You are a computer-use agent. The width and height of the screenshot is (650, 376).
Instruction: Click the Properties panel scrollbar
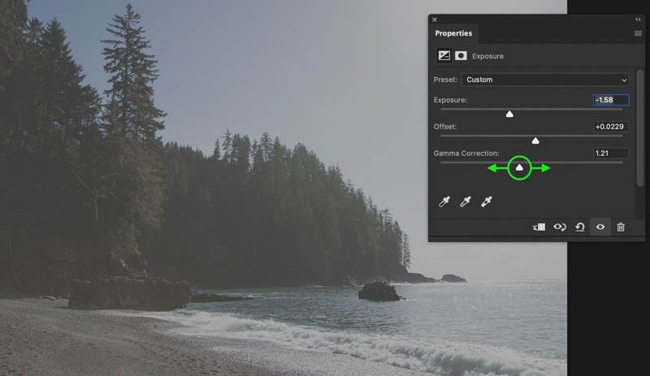tap(640, 127)
